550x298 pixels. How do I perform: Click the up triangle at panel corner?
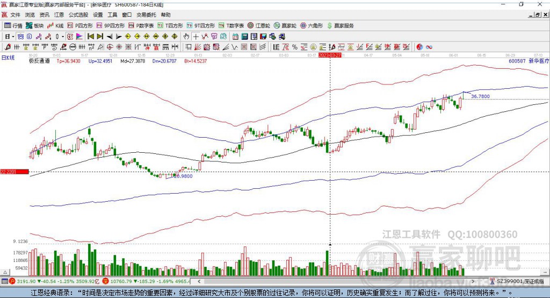coord(5,272)
